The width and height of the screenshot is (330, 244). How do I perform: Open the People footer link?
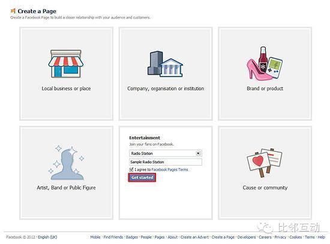click(146, 237)
